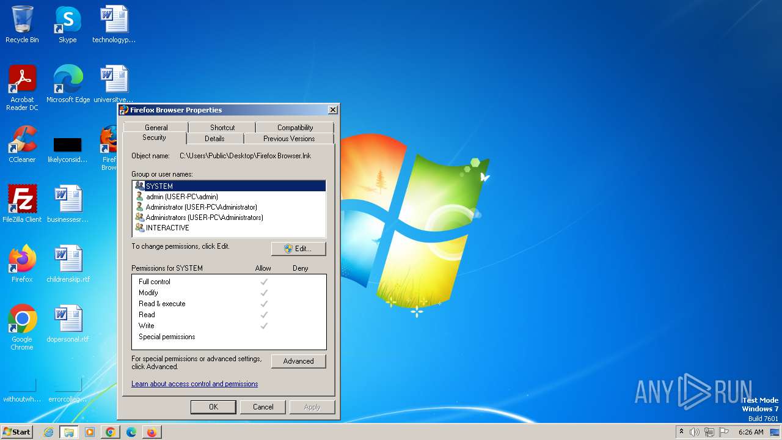Screen dimensions: 782x440
Task: Cancel the Properties dialog
Action: point(263,407)
